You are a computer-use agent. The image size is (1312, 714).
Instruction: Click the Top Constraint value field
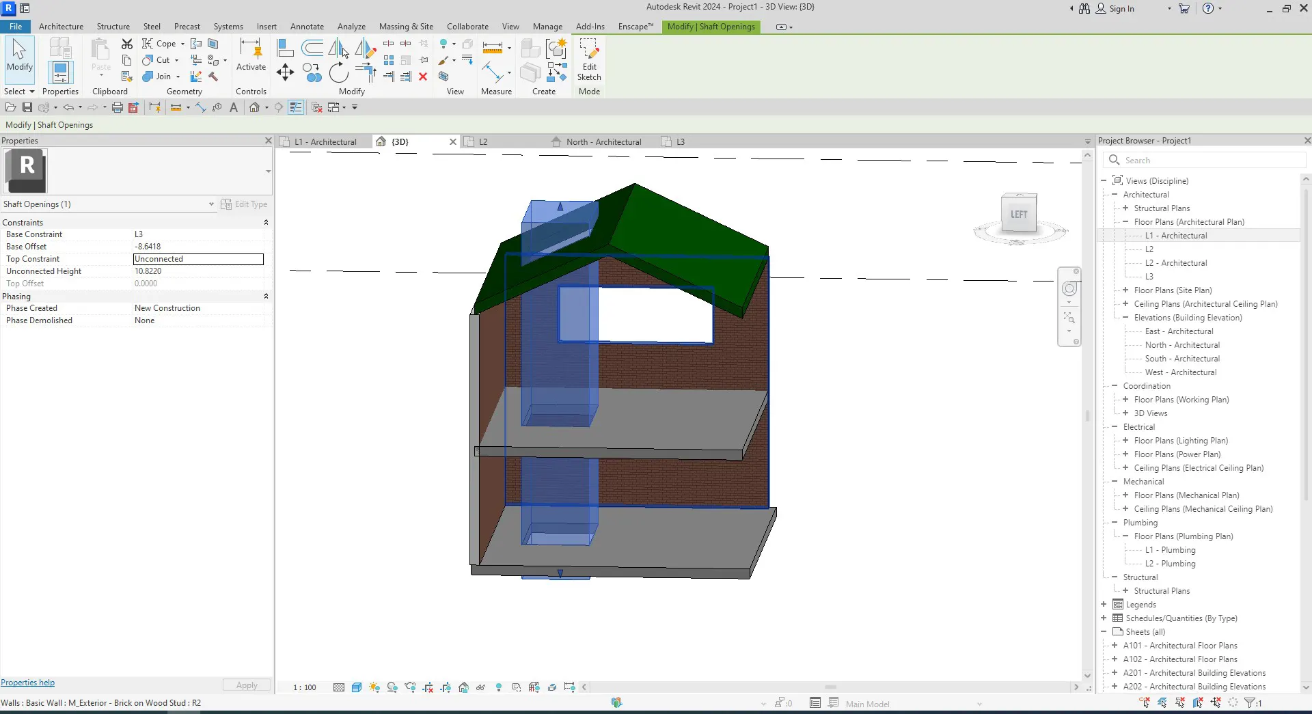(198, 259)
